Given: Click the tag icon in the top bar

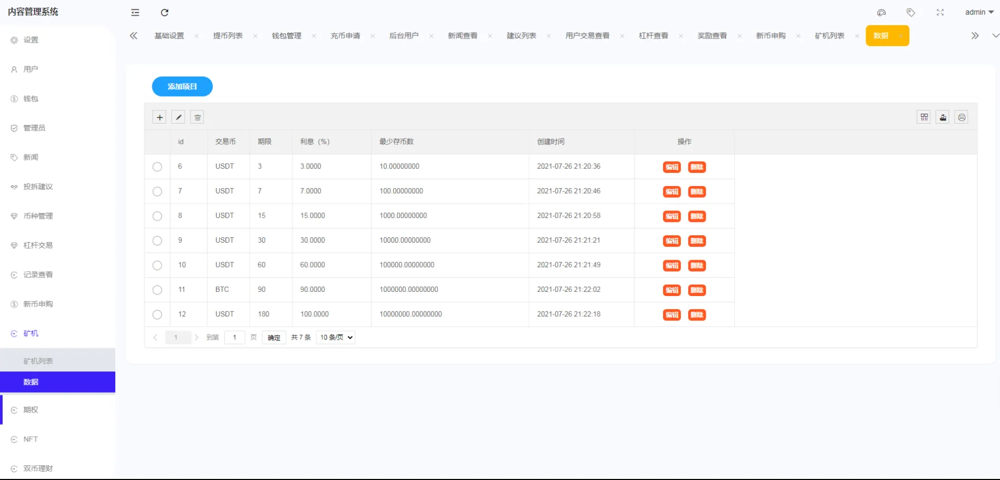Looking at the screenshot, I should (x=911, y=12).
